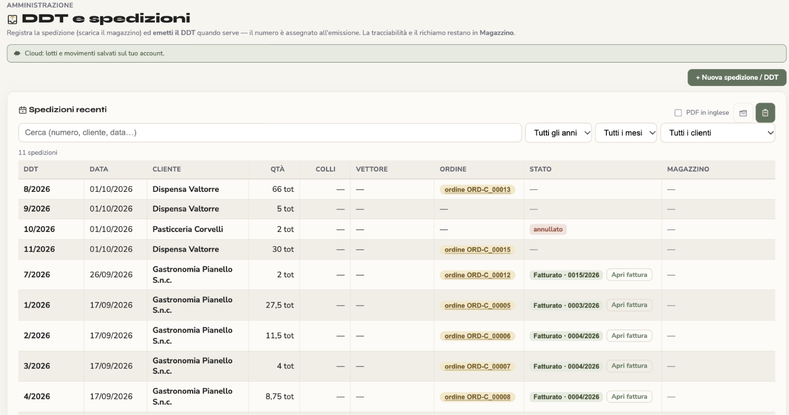Select DDT number 8/2026
The width and height of the screenshot is (789, 415).
37,189
